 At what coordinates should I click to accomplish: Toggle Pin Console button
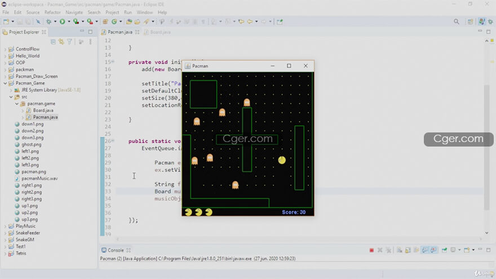[445, 250]
